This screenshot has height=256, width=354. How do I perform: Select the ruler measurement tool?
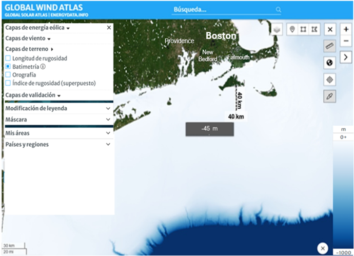(x=330, y=46)
